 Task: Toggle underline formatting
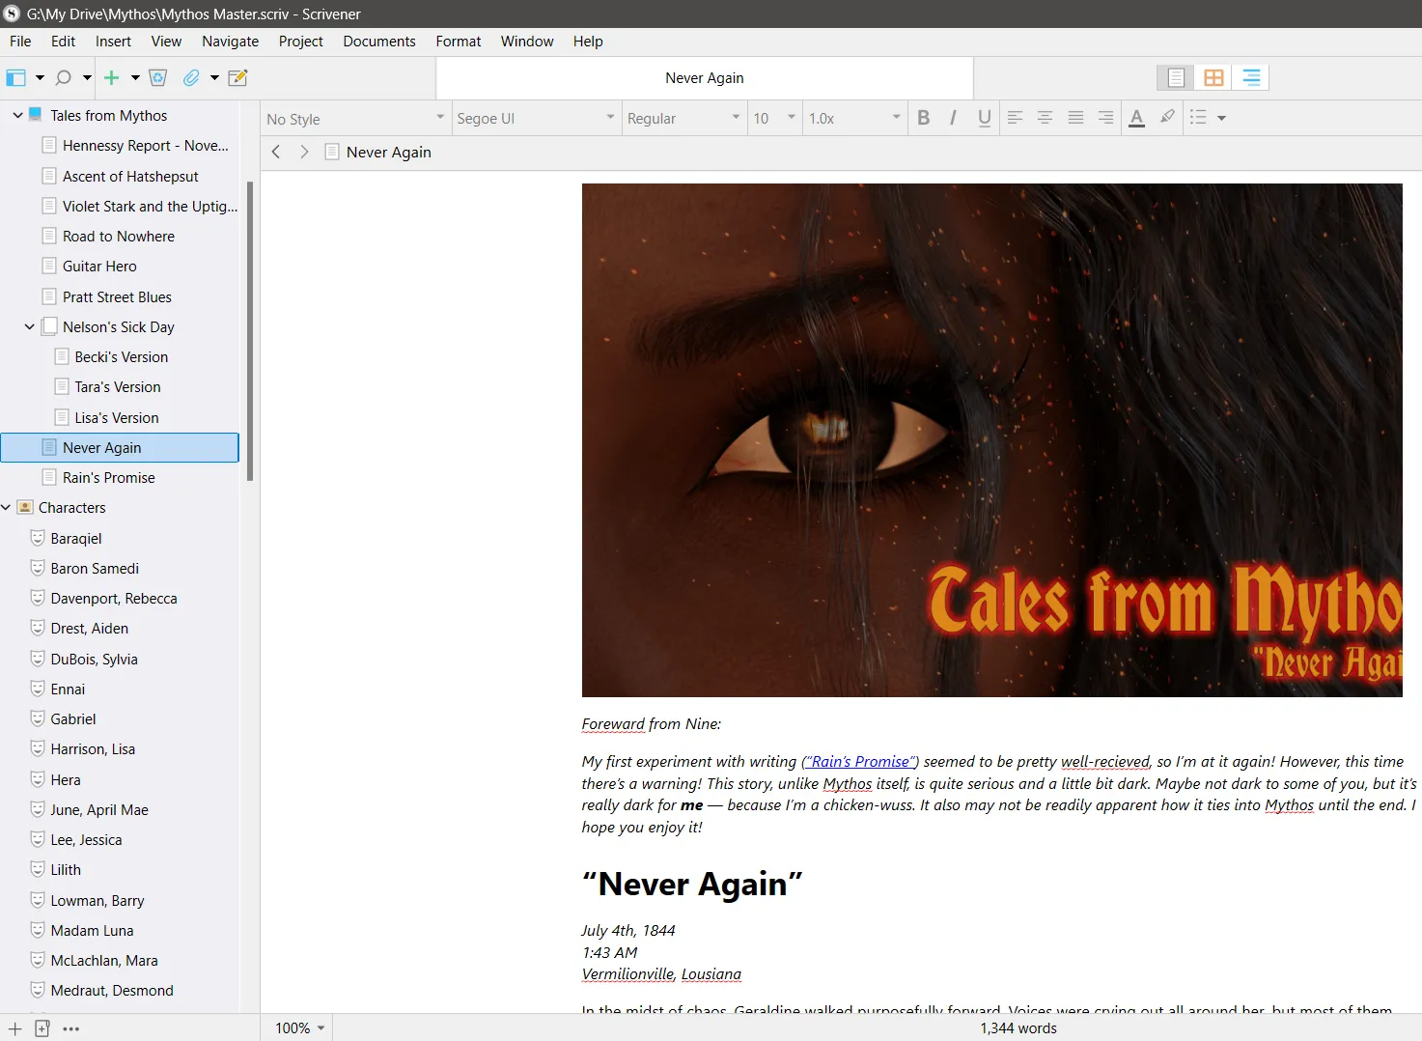click(x=985, y=117)
